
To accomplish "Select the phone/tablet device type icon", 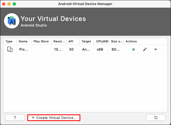I will [10, 49].
